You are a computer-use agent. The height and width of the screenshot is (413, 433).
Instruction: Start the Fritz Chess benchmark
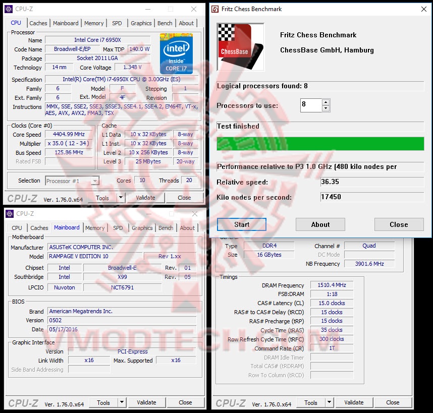tap(242, 224)
